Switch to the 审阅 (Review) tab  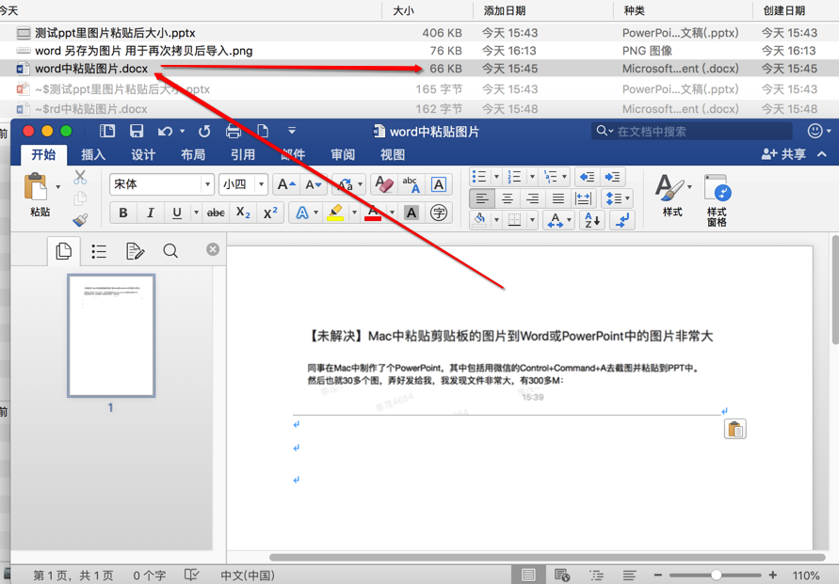[x=343, y=155]
